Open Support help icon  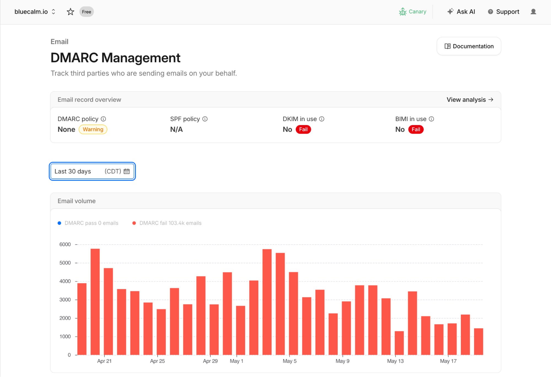tap(490, 12)
